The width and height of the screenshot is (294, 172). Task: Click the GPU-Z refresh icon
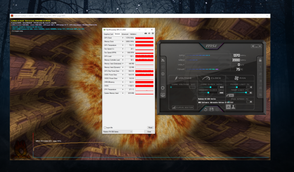click(x=149, y=34)
